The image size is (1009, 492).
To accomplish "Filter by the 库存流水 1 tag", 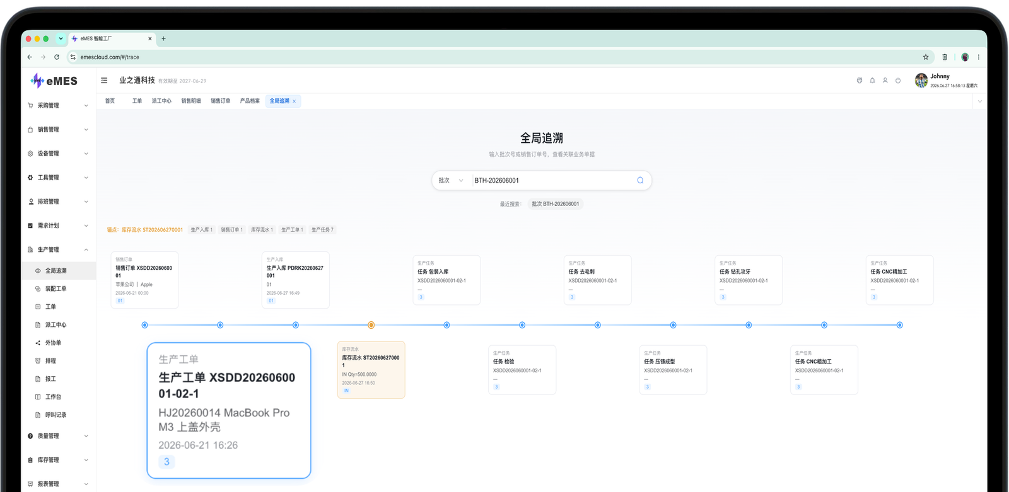I will tap(262, 230).
